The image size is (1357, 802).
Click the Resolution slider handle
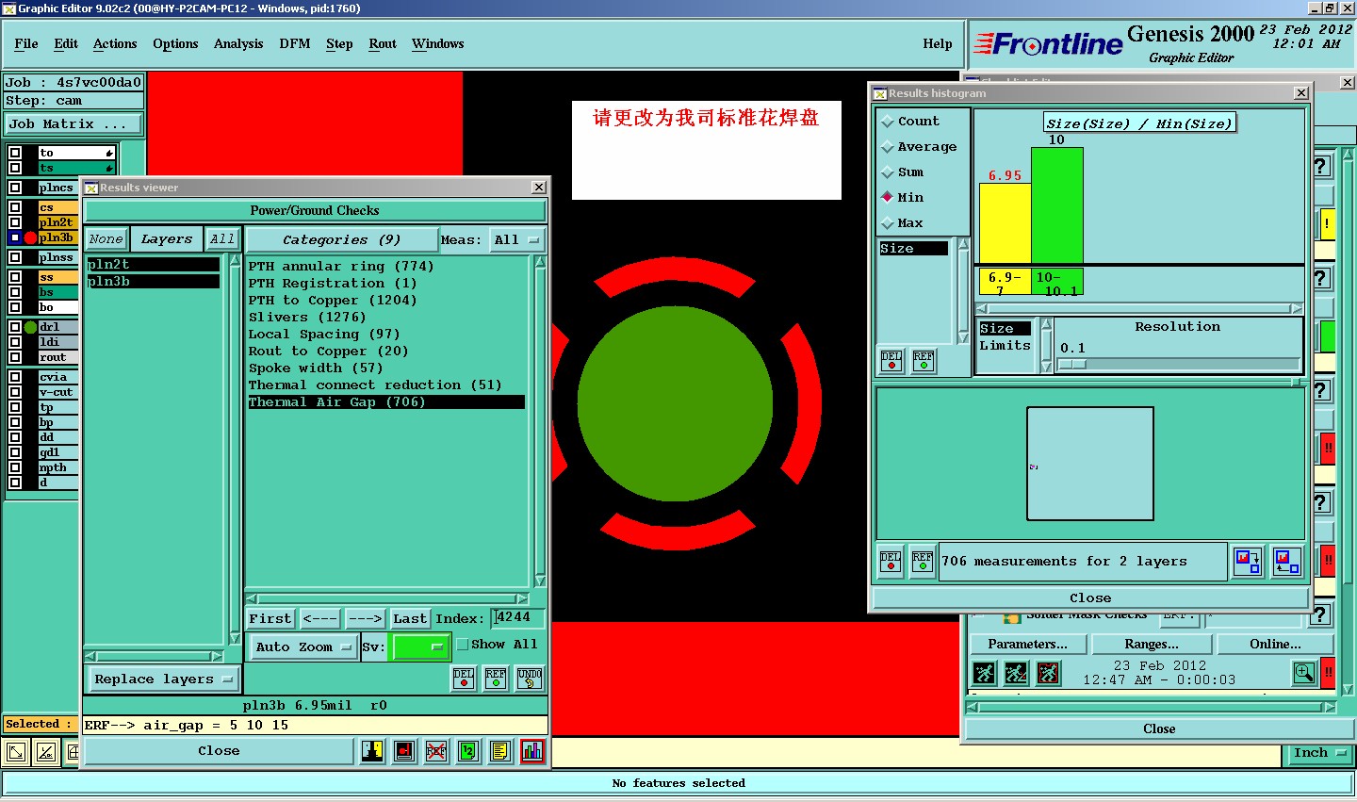coord(1071,364)
